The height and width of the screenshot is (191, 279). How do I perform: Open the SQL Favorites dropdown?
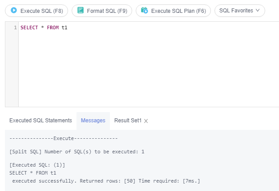tap(240, 11)
